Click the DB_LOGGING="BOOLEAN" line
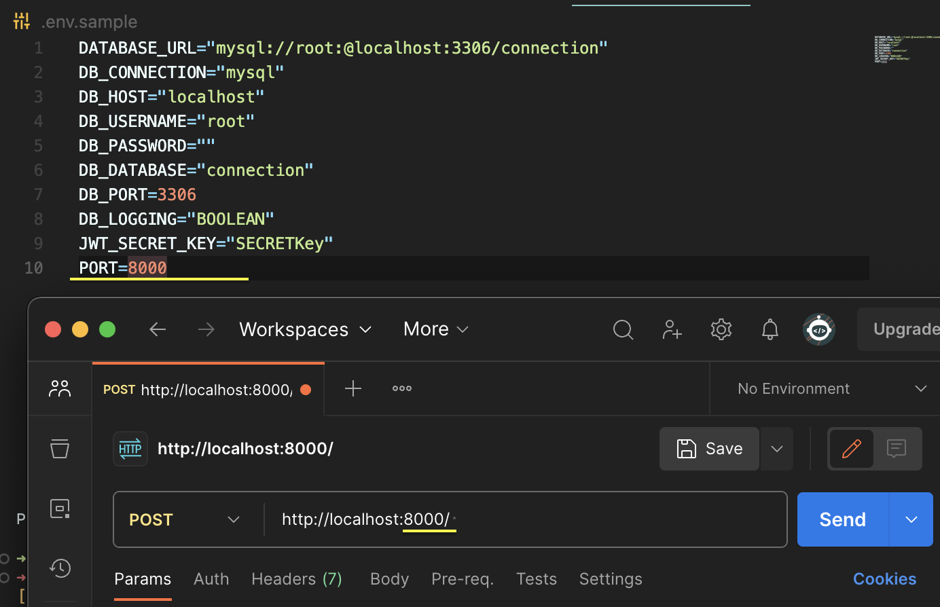 [x=177, y=219]
